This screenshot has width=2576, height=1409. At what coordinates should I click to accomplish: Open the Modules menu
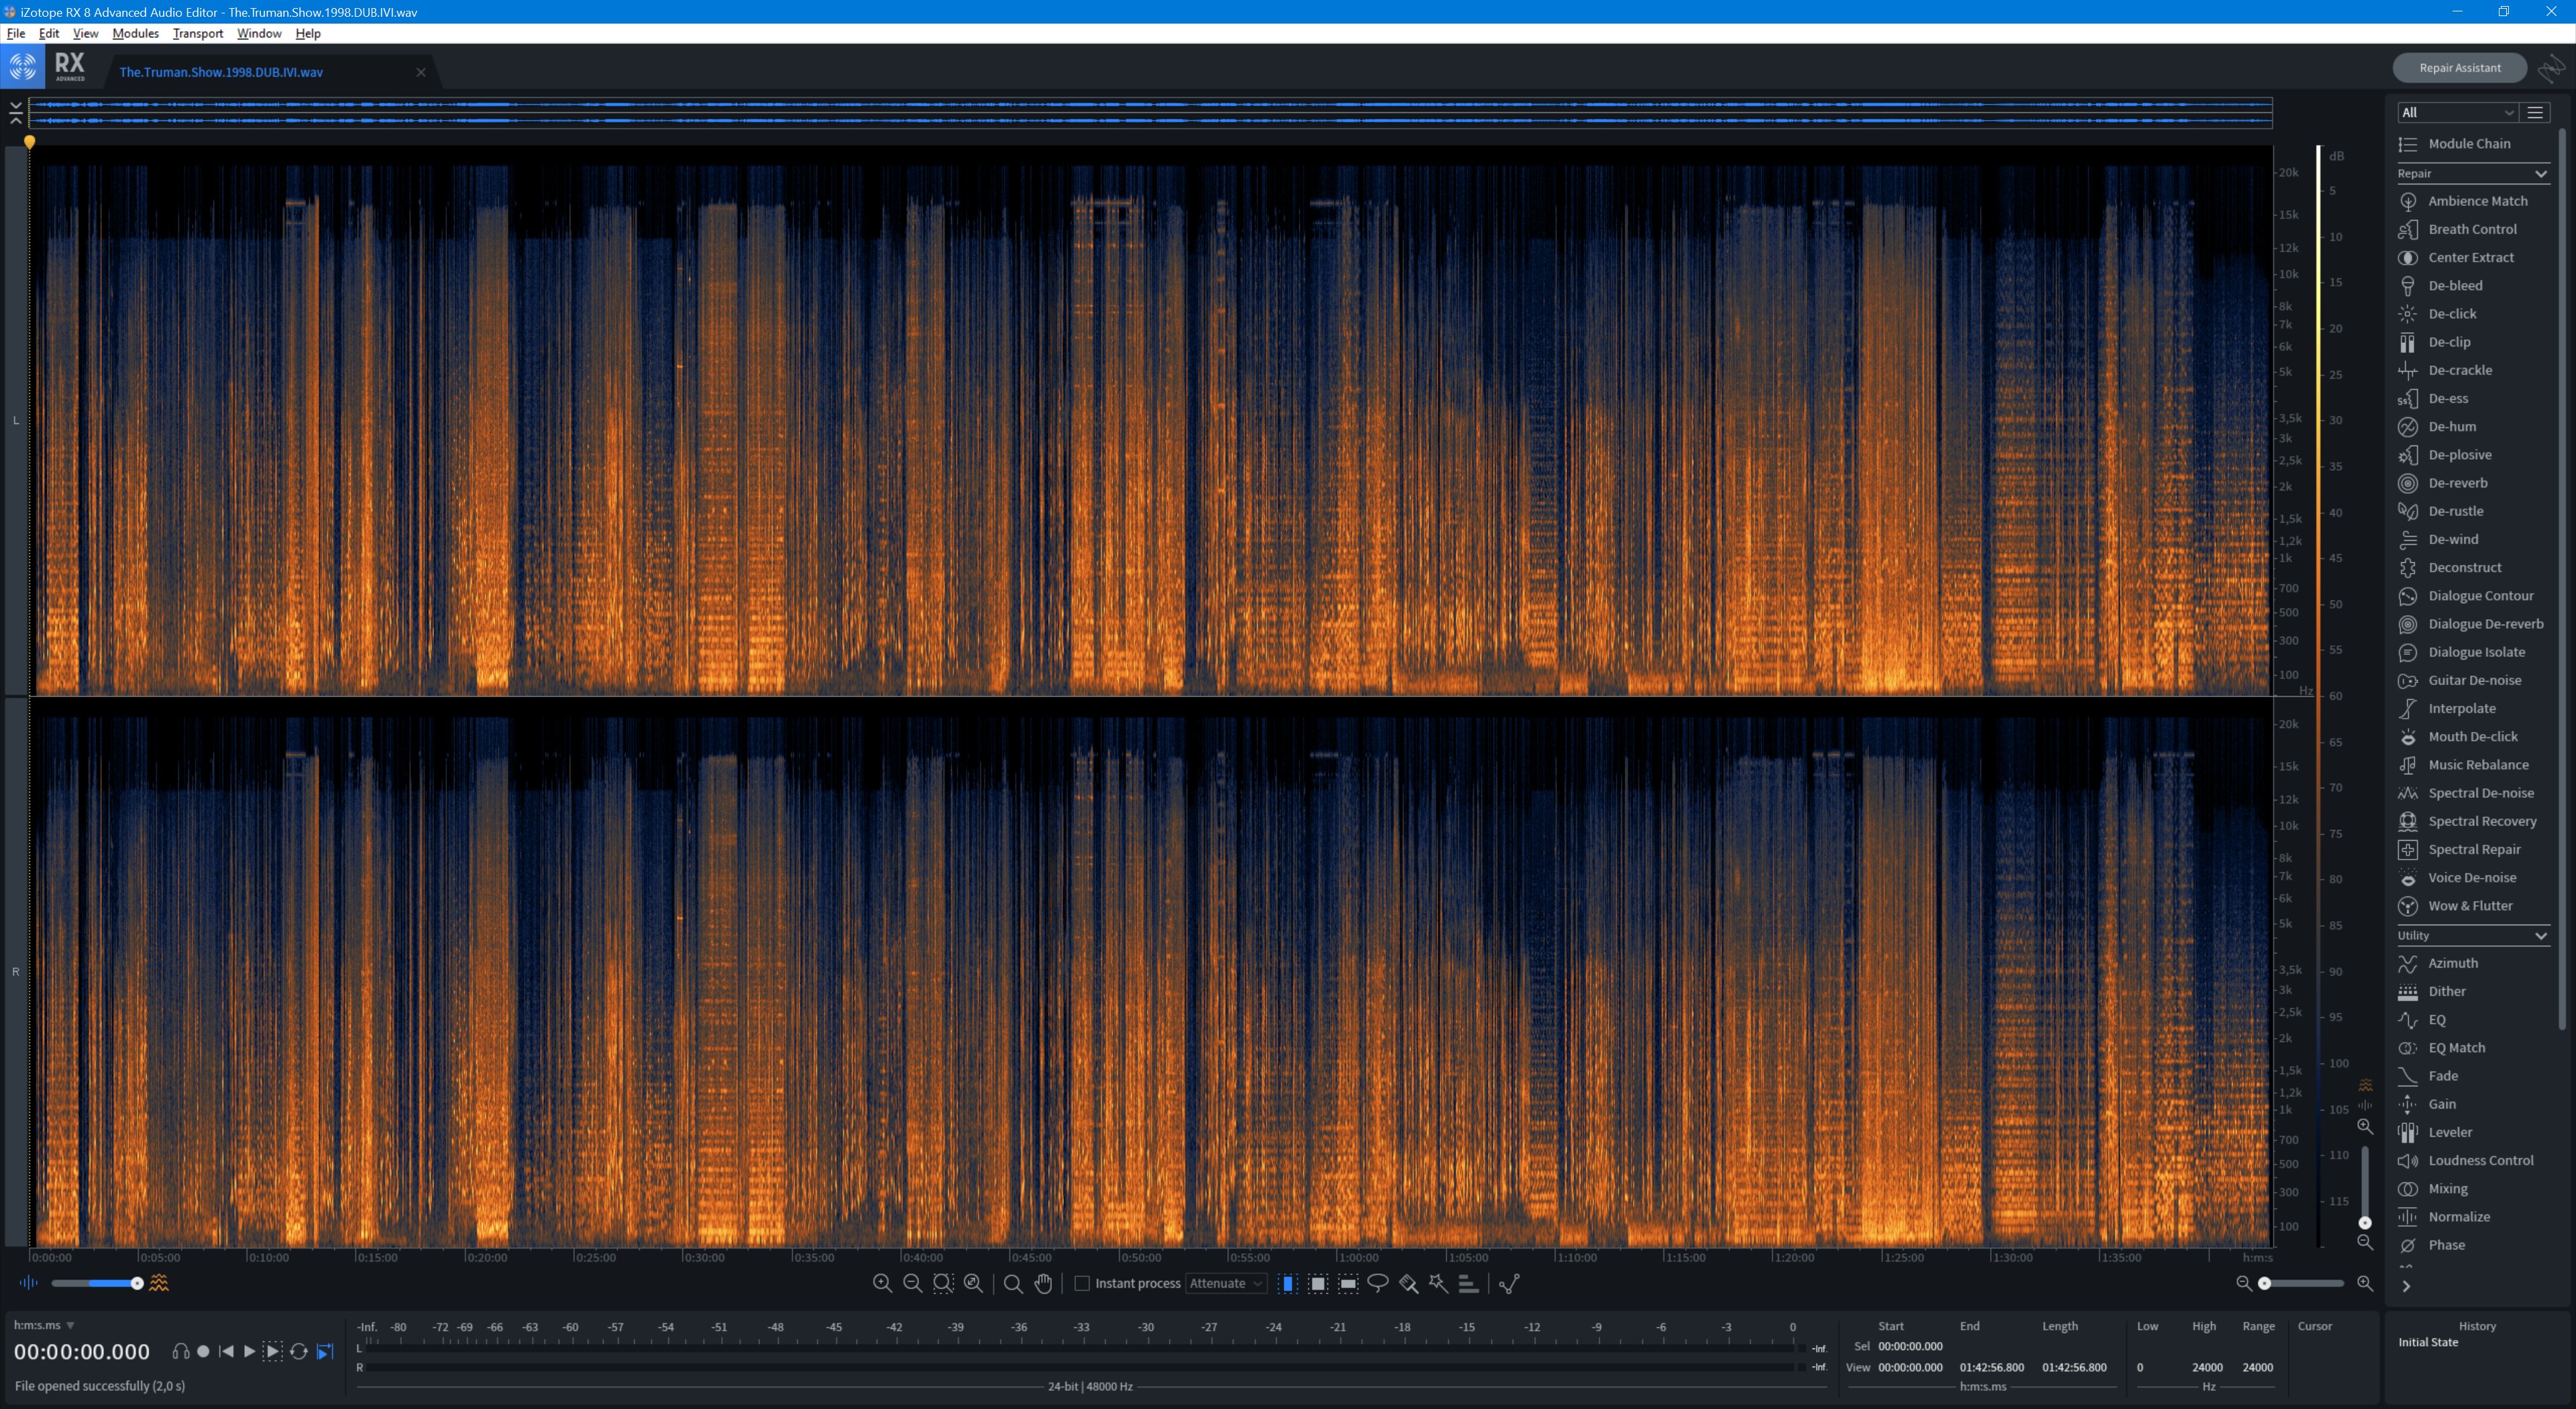pyautogui.click(x=135, y=33)
